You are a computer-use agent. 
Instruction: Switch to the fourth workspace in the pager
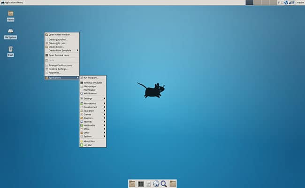[x=273, y=2]
